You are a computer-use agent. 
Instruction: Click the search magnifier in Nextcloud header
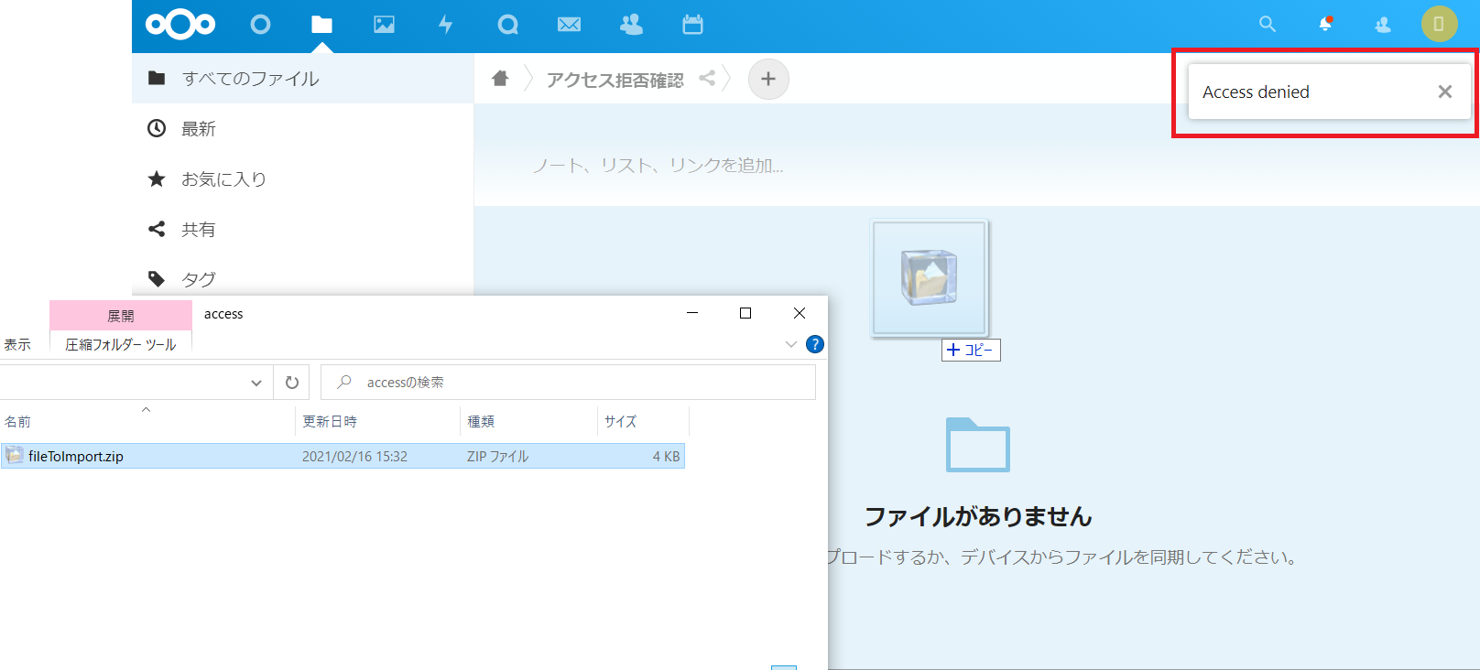(1268, 24)
